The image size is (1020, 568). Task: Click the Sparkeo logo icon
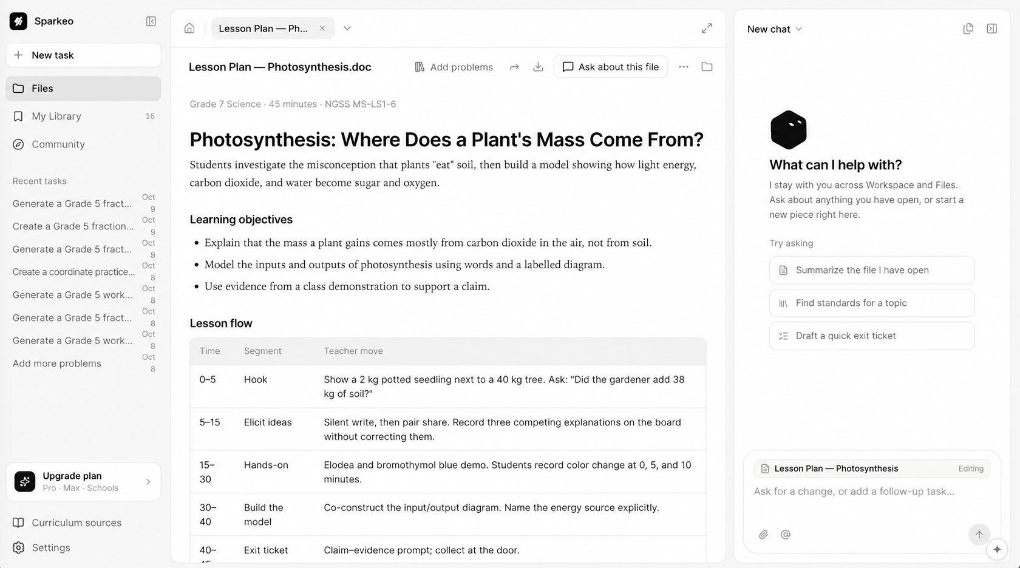coord(18,21)
